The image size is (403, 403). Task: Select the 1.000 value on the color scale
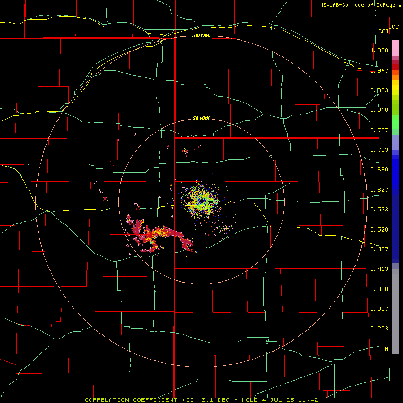[x=379, y=50]
